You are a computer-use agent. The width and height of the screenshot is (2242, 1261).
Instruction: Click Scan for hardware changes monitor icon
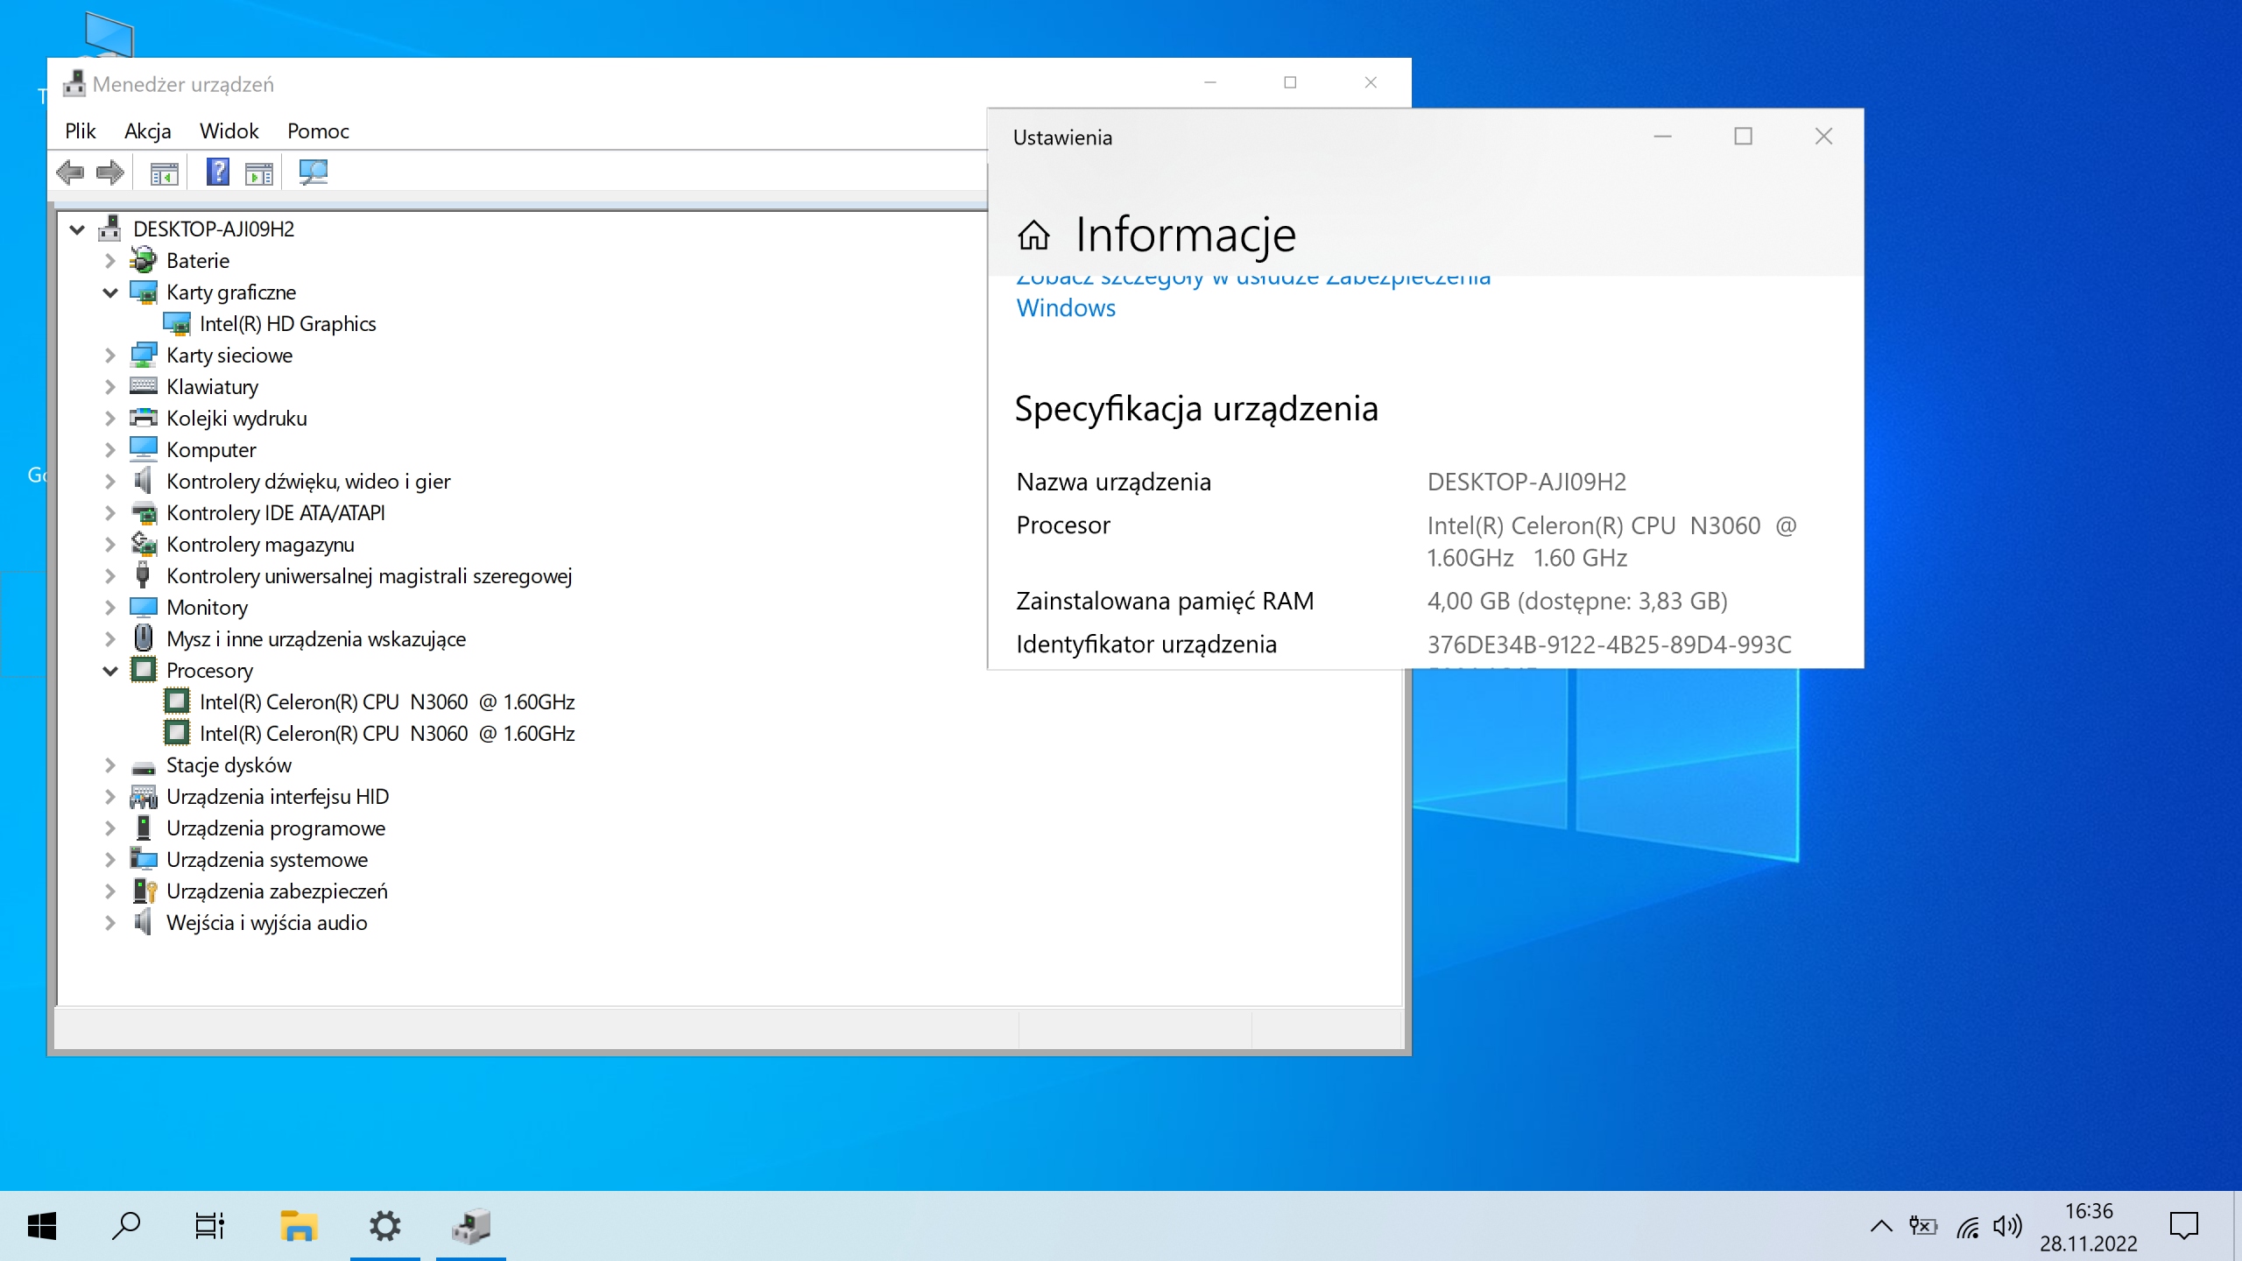pyautogui.click(x=313, y=173)
